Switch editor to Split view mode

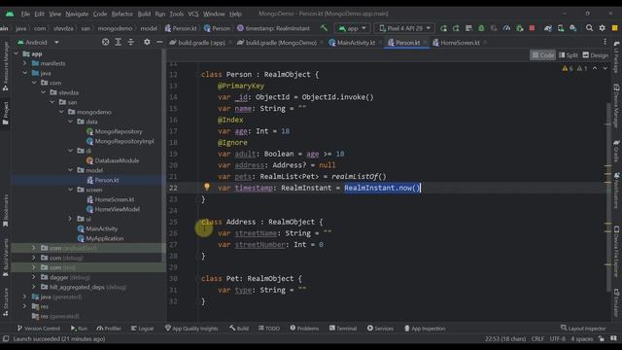[568, 55]
